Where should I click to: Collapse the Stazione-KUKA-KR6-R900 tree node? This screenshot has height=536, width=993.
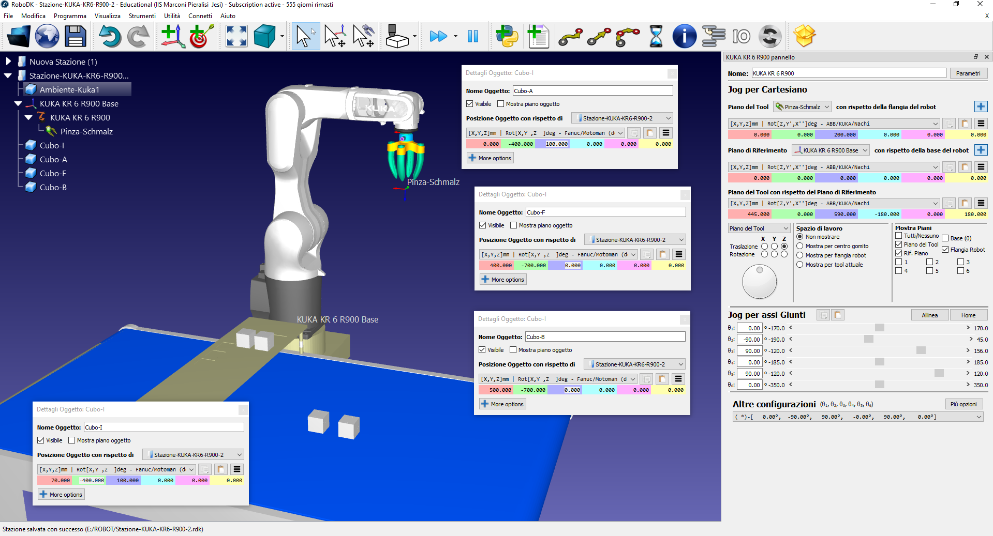pos(8,75)
